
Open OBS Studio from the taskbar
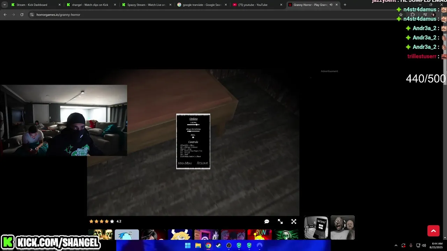(x=229, y=245)
